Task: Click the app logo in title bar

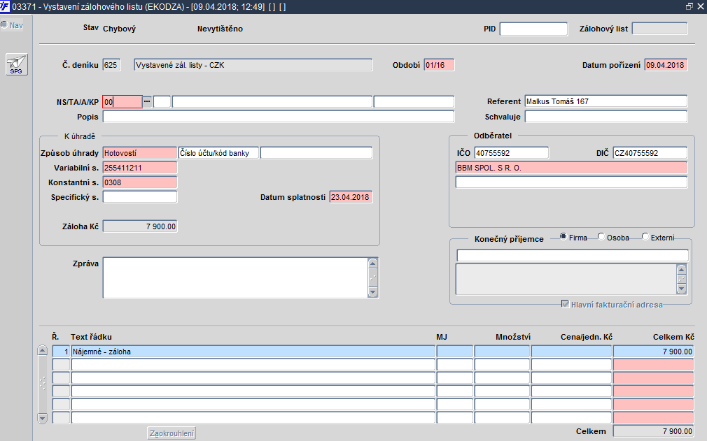Action: point(5,6)
